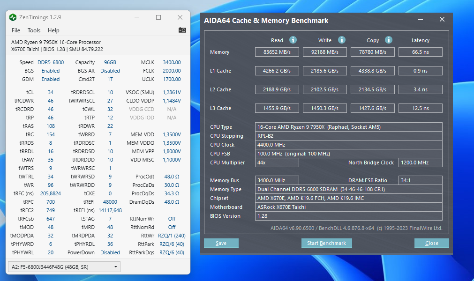474x281 pixels.
Task: Click the ZenTimings app logo icon
Action: point(13,17)
